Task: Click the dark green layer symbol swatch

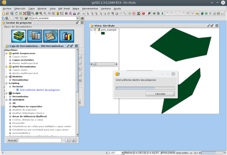Action: pyautogui.click(x=103, y=33)
